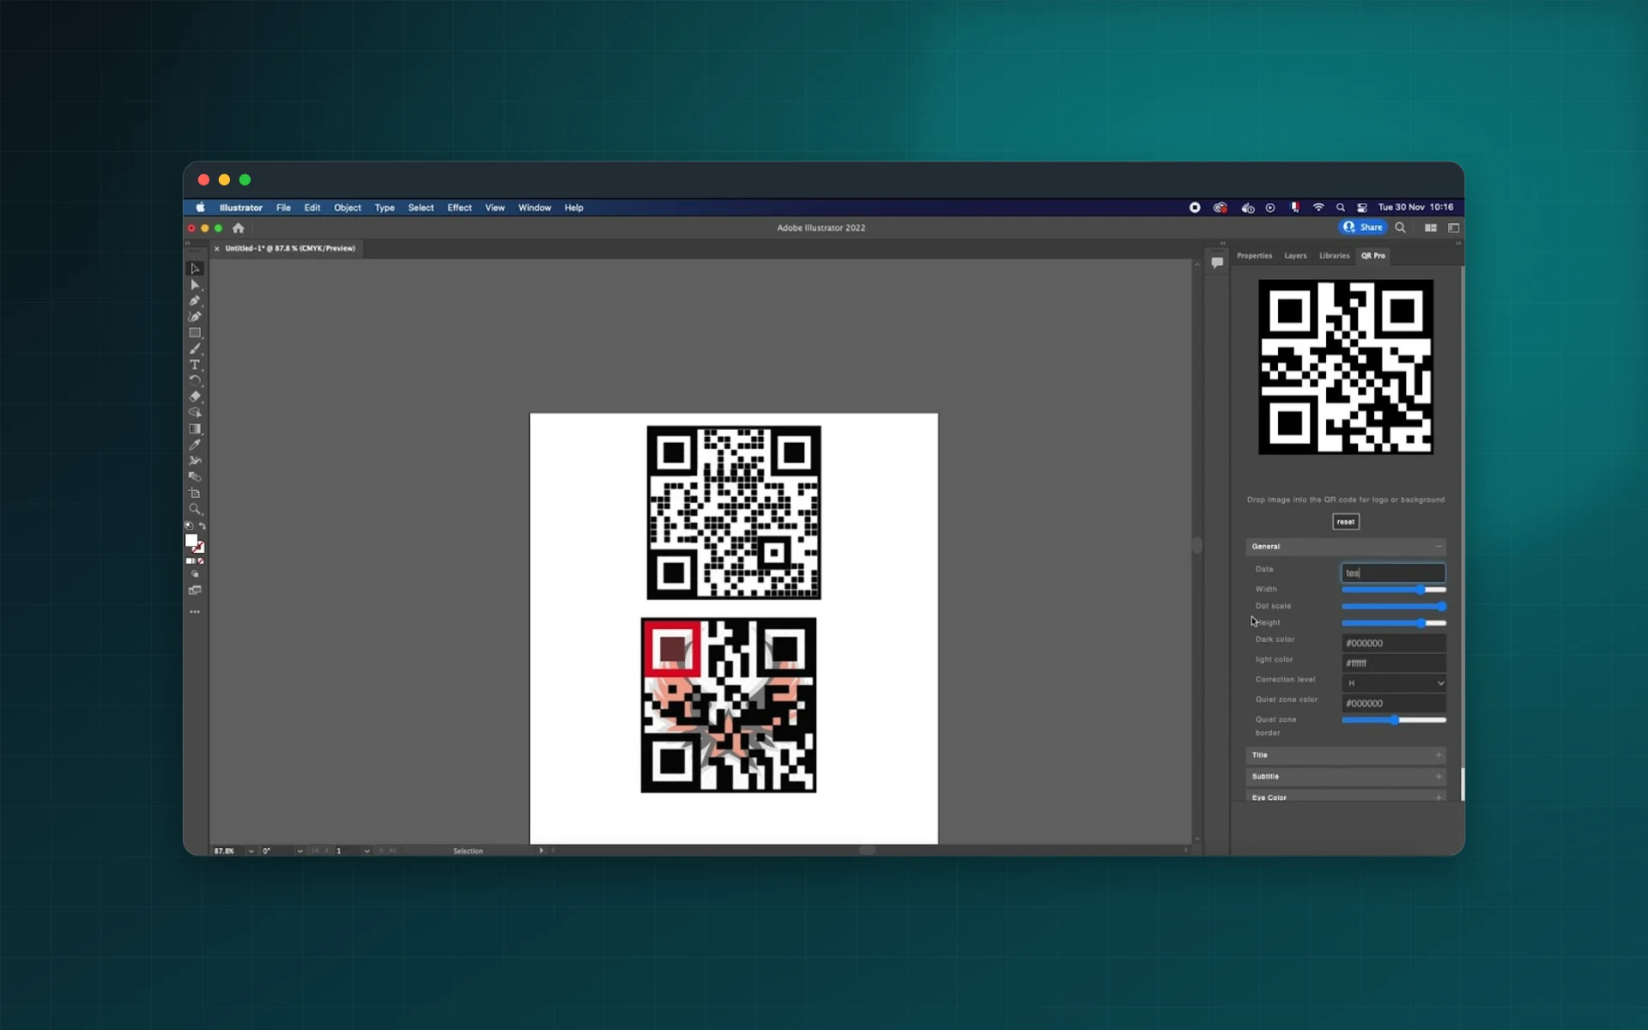Open the Object menu
The height and width of the screenshot is (1030, 1648).
coord(348,208)
